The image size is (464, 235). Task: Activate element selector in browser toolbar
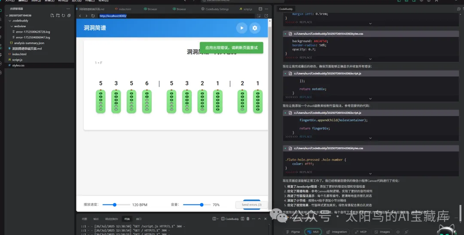coord(259,16)
